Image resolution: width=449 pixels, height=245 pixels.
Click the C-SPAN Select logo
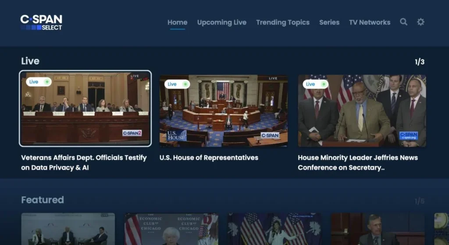click(x=41, y=22)
